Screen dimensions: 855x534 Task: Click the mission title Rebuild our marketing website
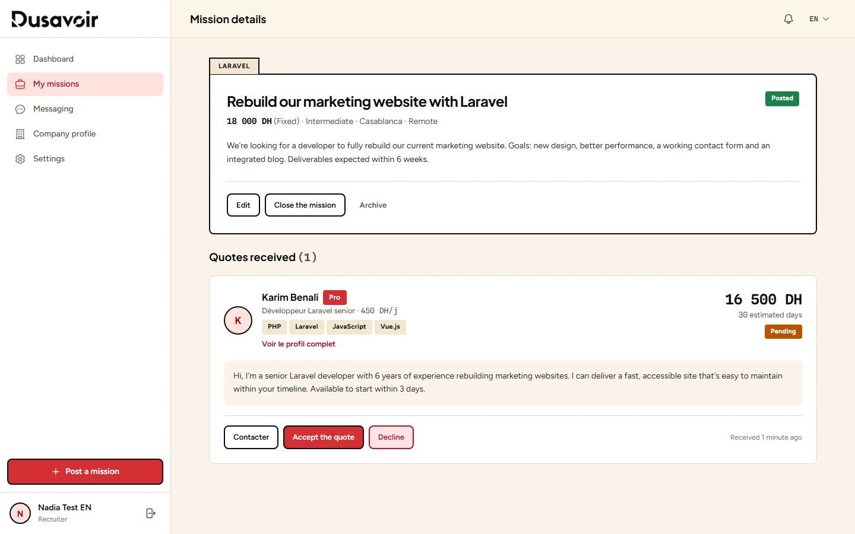[x=367, y=102]
